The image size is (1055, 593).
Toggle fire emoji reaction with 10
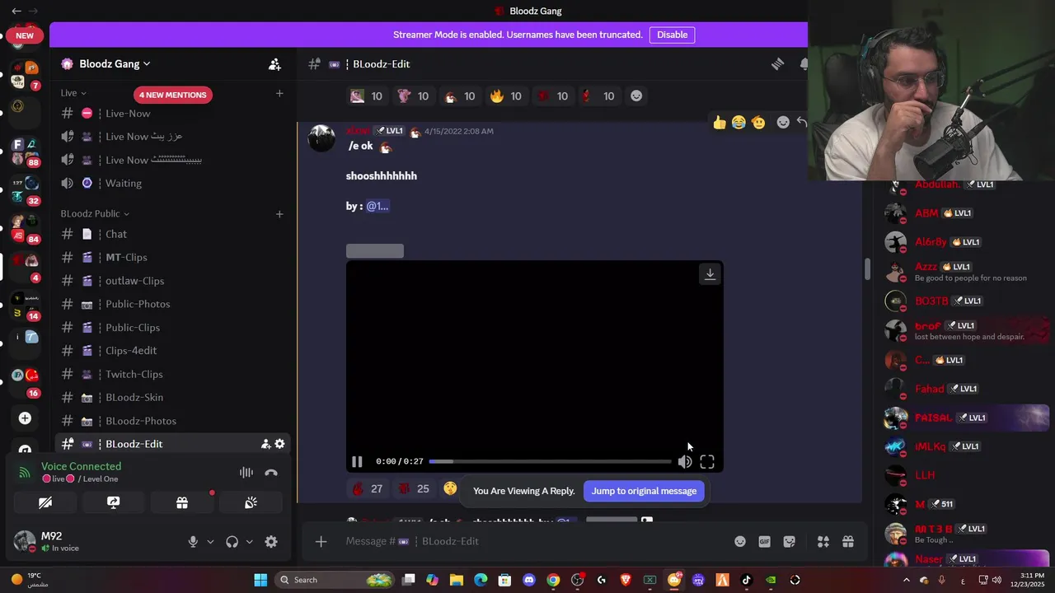pos(505,96)
